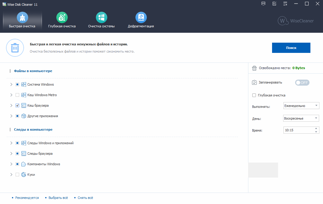The height and width of the screenshot is (204, 323).
Task: Enable Глубокая очистка checkbox in schedule
Action: [254, 95]
